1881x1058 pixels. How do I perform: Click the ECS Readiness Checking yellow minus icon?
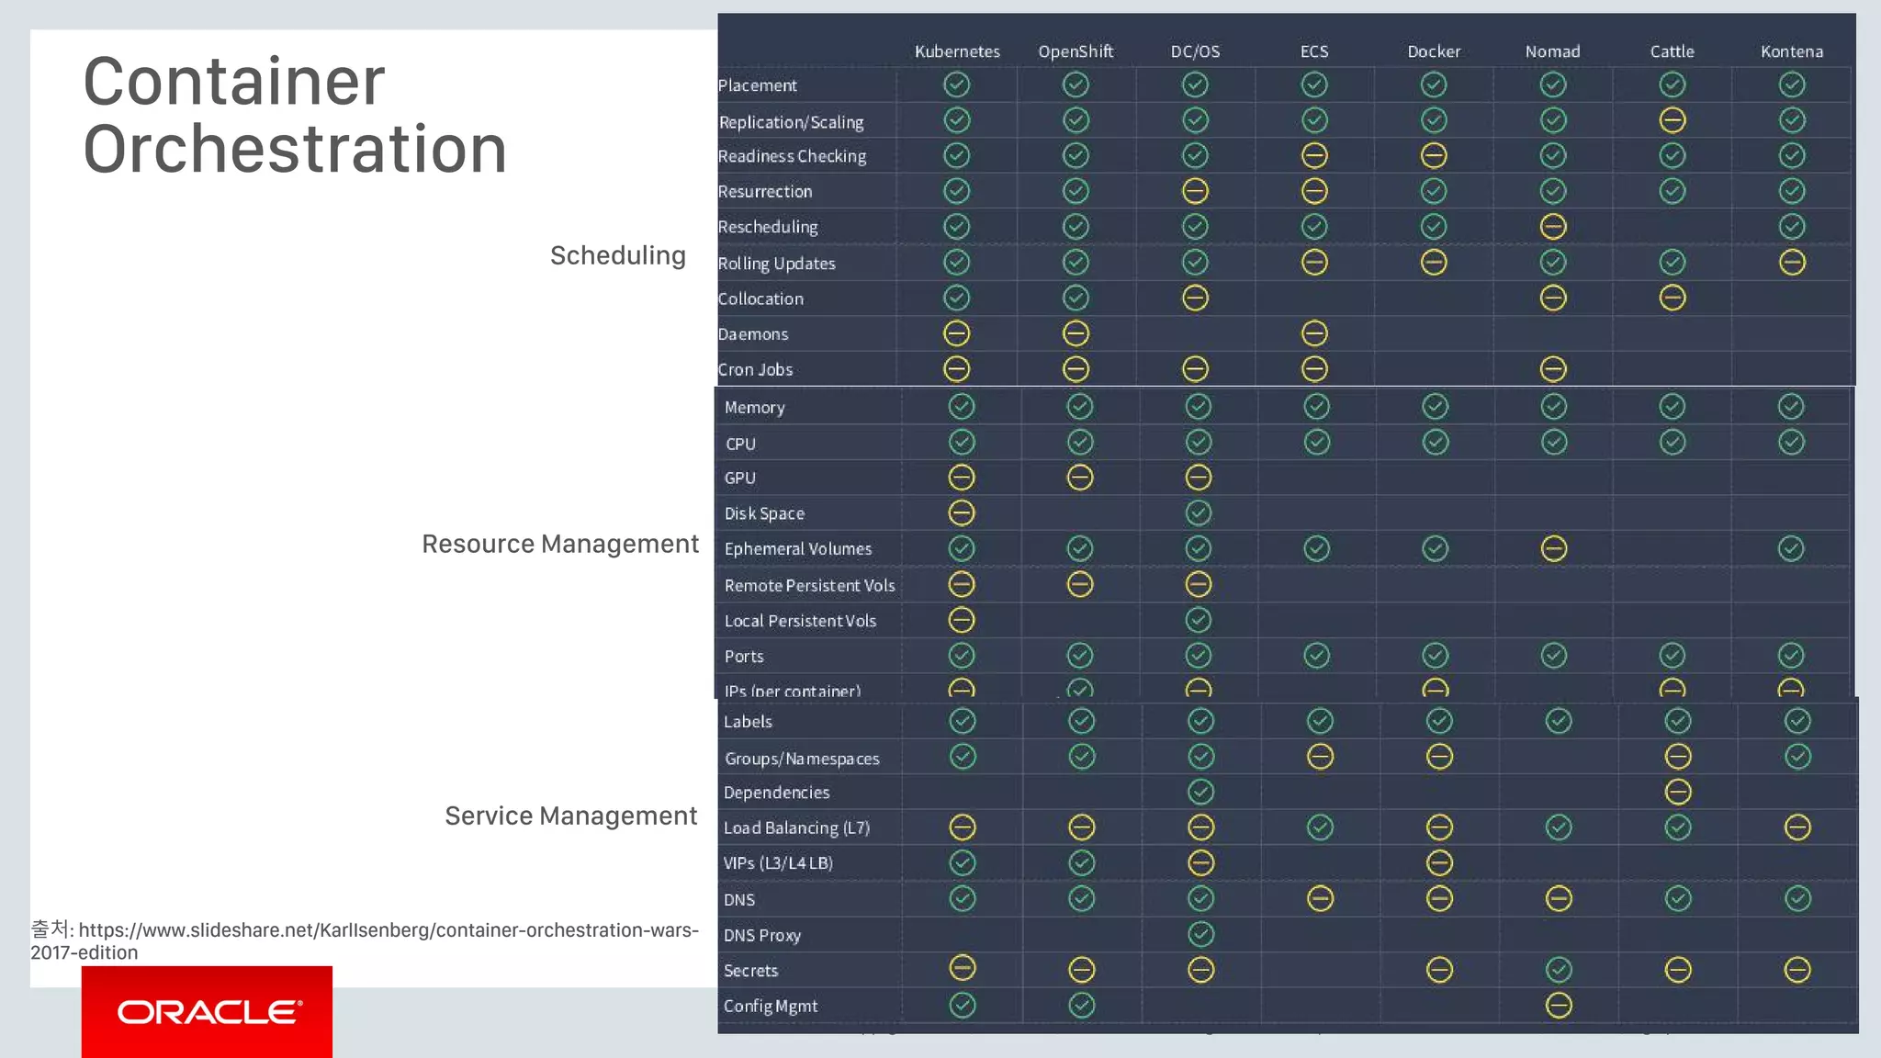[1314, 155]
